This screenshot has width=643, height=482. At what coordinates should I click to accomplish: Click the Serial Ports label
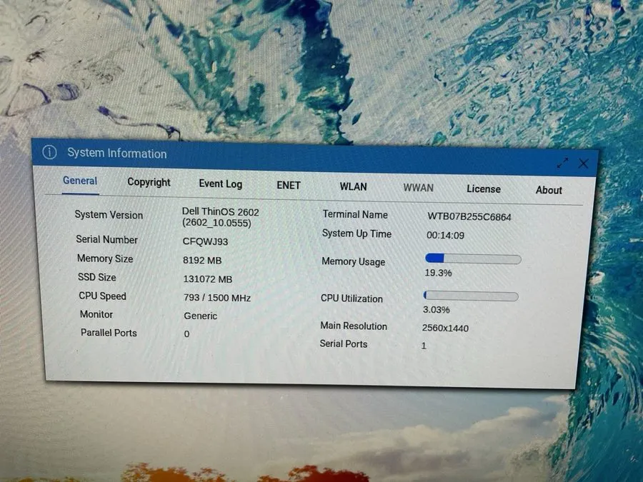343,344
